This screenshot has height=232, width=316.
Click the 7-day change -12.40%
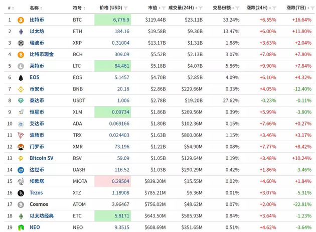pyautogui.click(x=302, y=89)
